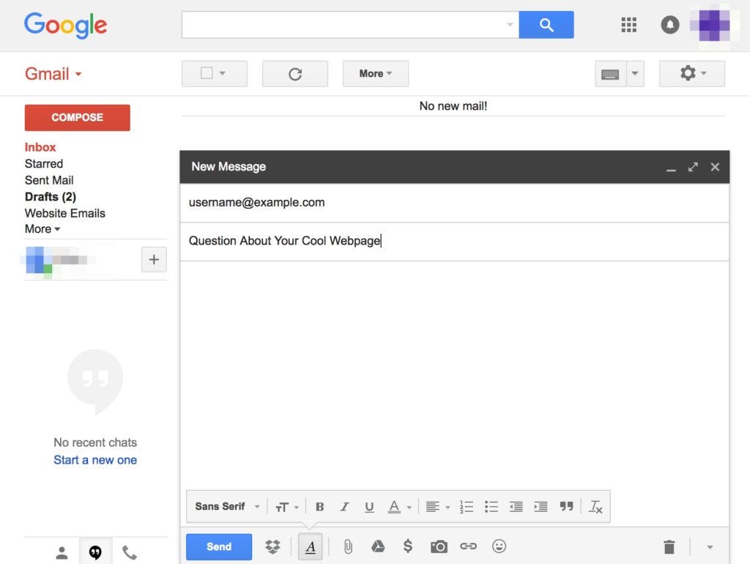Open the Gmail product switcher dropdown
750x564 pixels.
53,74
